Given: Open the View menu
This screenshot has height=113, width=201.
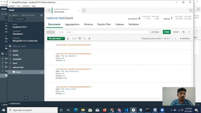Looking at the screenshot, I should (x=19, y=6).
